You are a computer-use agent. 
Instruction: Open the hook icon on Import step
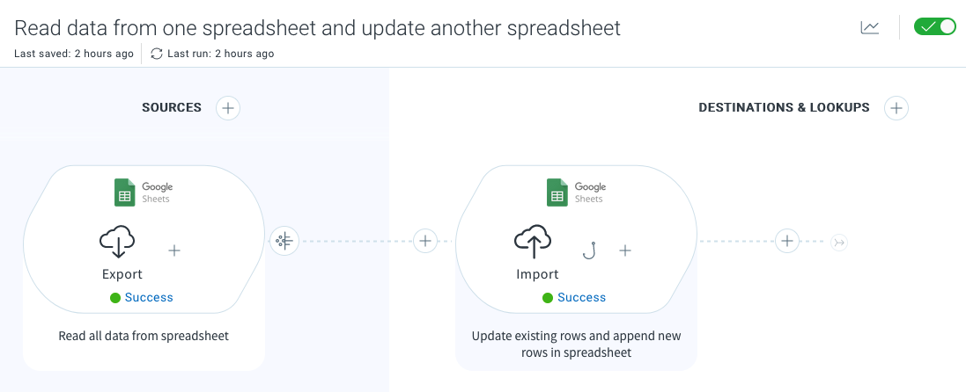tap(588, 250)
